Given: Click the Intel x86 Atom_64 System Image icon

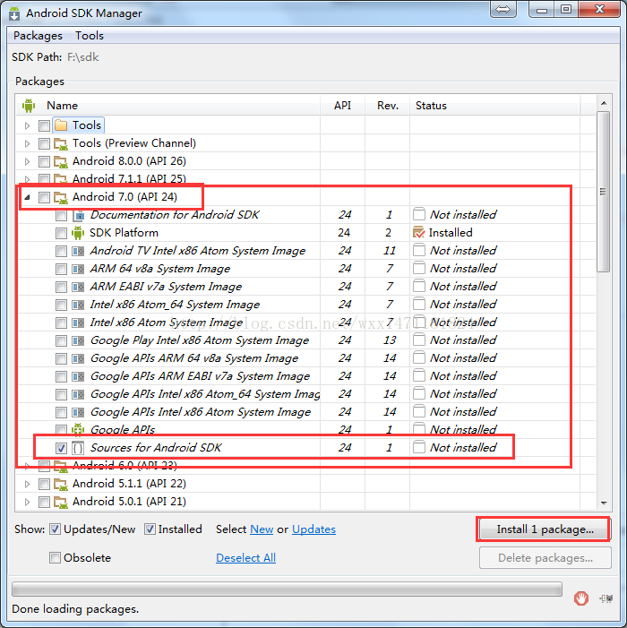Looking at the screenshot, I should (x=78, y=305).
